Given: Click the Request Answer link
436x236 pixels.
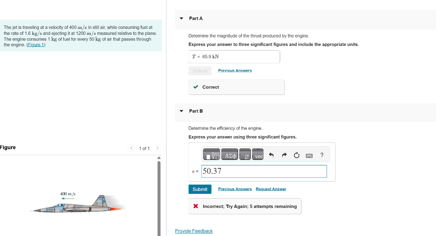Looking at the screenshot, I should [x=271, y=189].
